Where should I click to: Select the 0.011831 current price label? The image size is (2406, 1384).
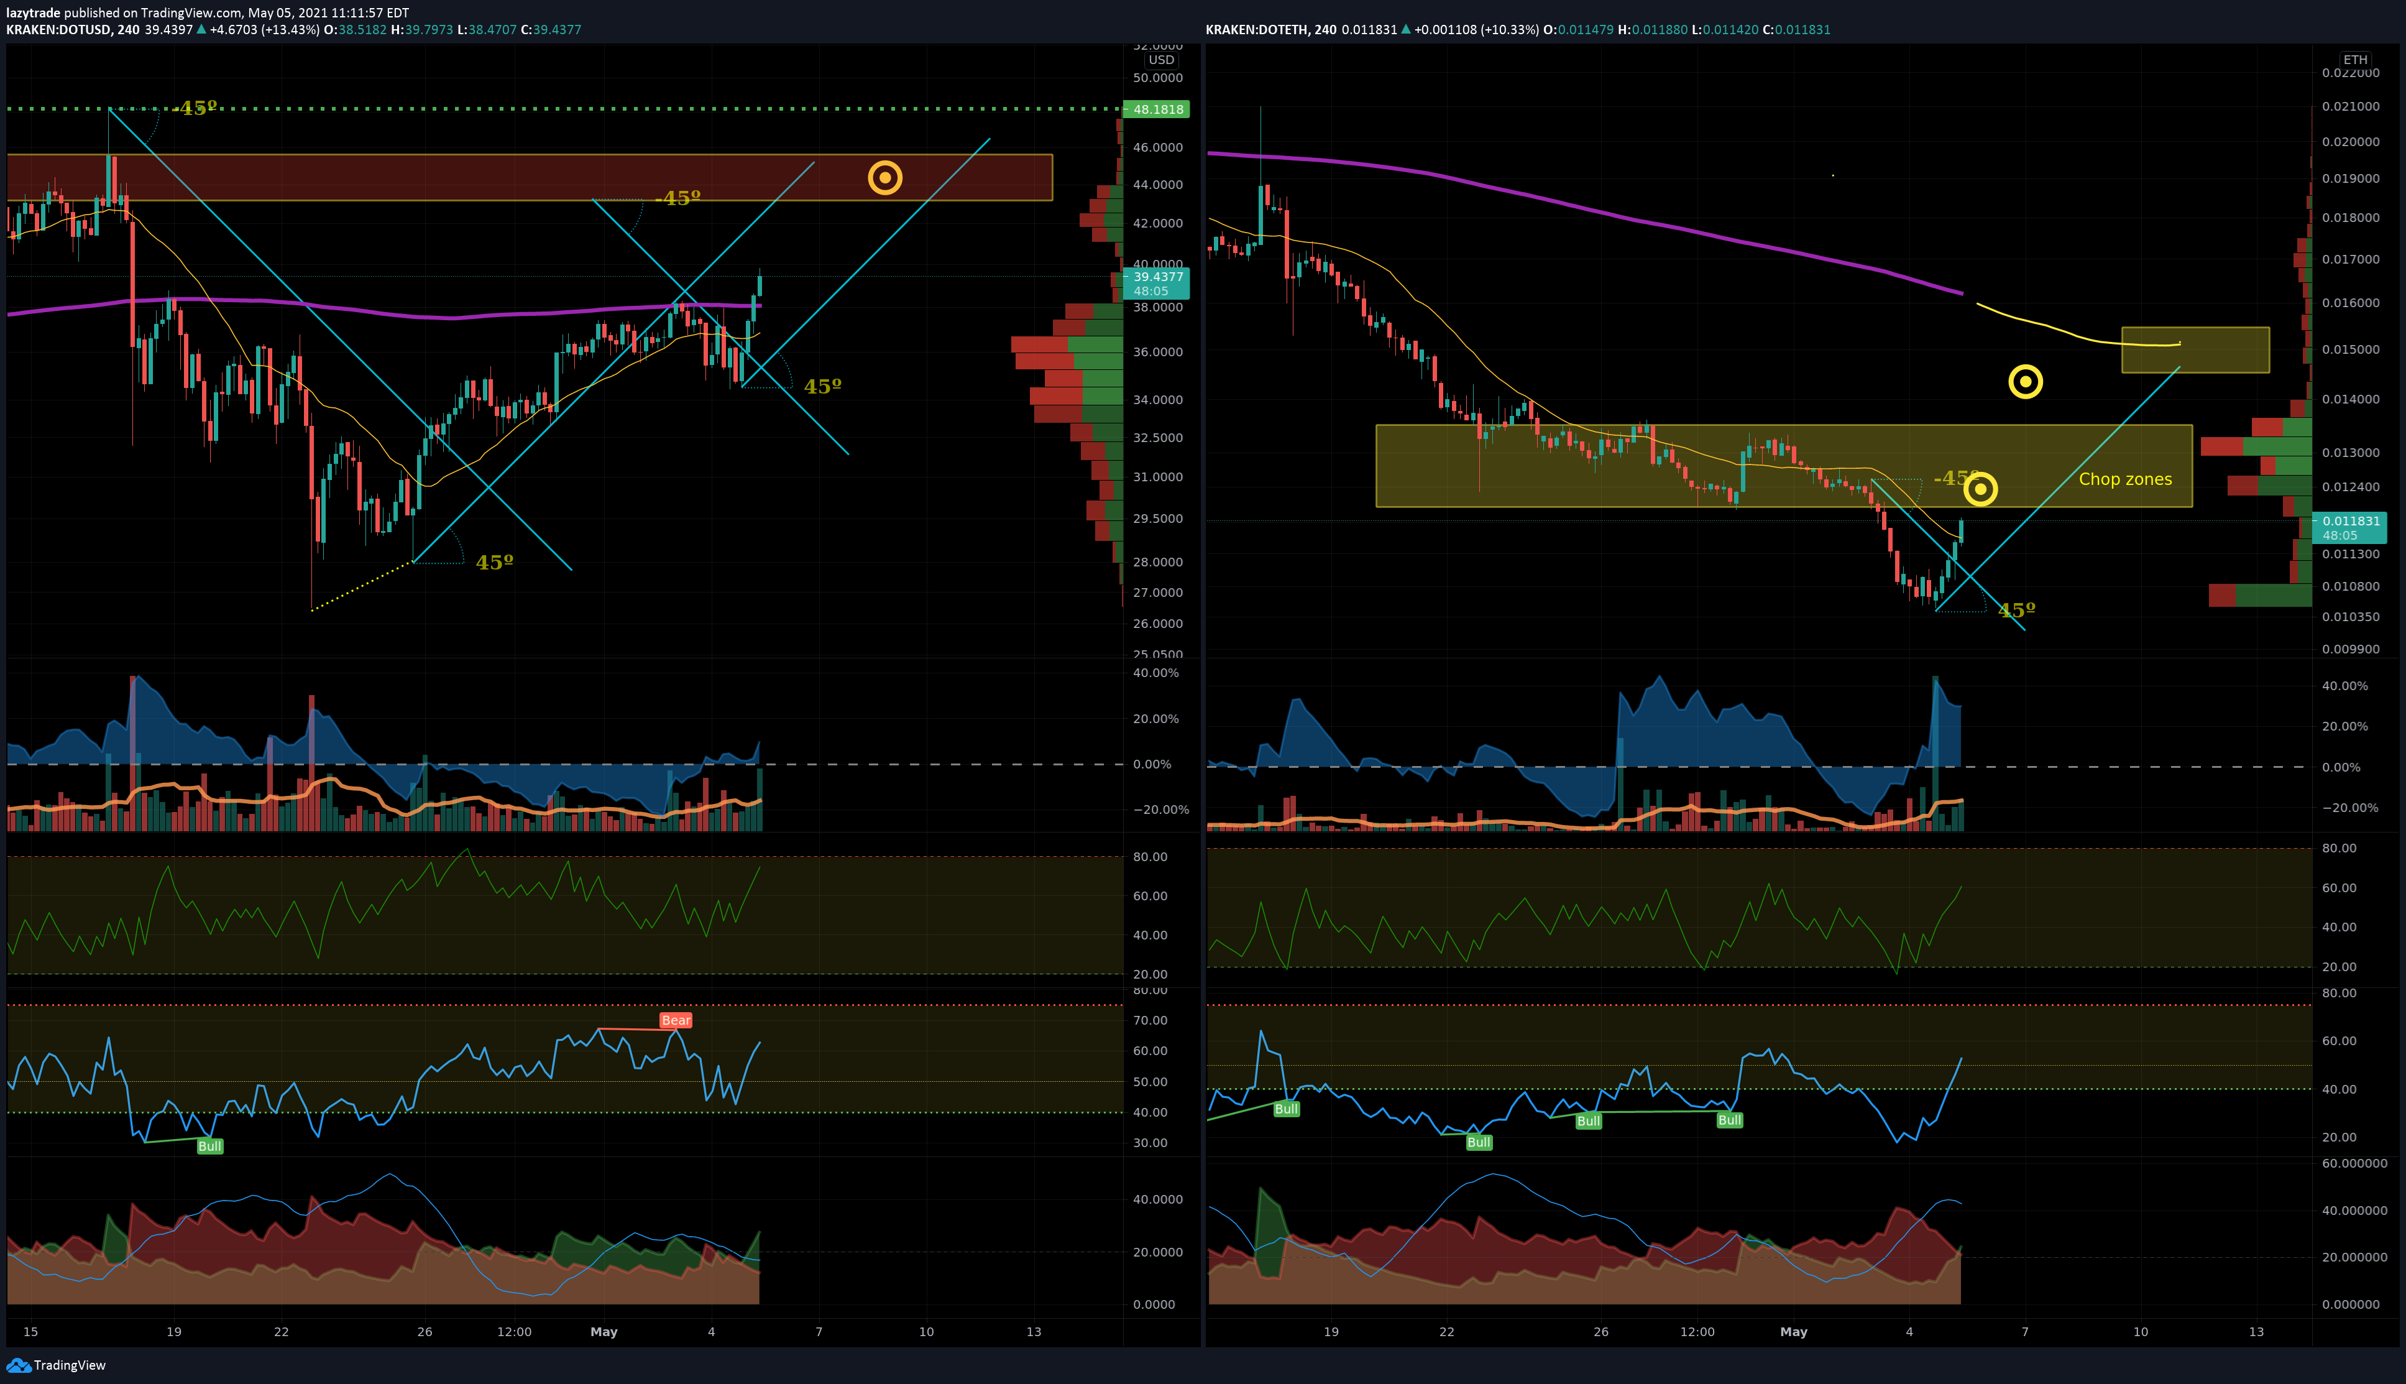(2350, 528)
